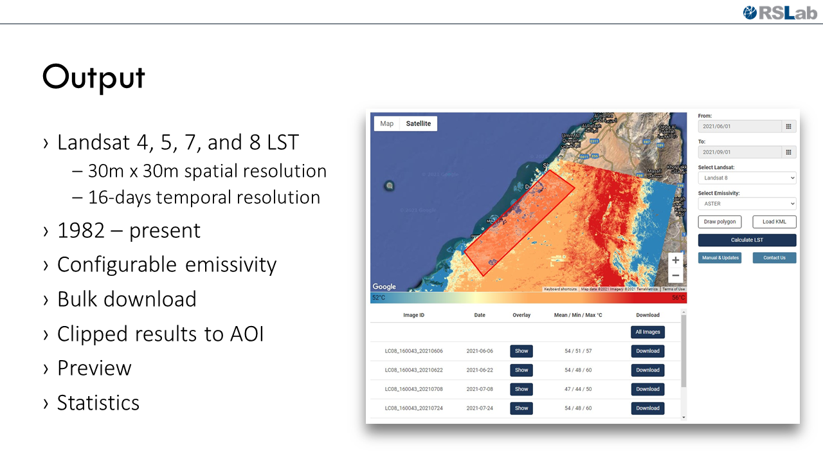This screenshot has width=823, height=463.
Task: Show overlay for LC08_160043_20210724
Action: pos(521,408)
